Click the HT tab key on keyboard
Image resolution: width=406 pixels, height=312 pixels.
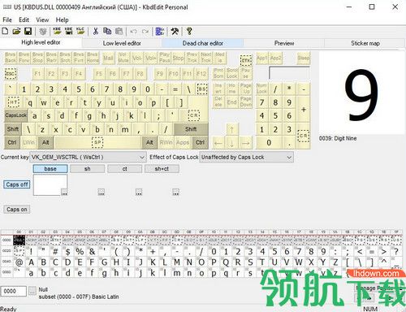13,102
